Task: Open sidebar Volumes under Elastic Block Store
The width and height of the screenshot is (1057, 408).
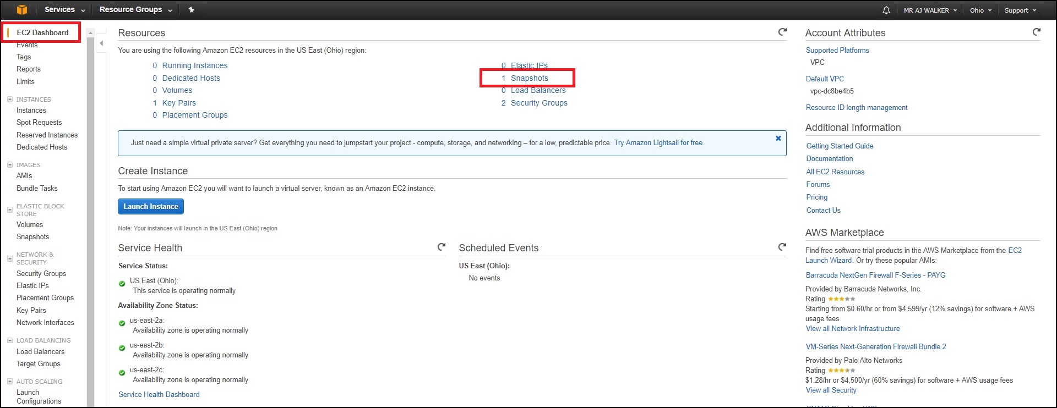Action: pos(30,225)
